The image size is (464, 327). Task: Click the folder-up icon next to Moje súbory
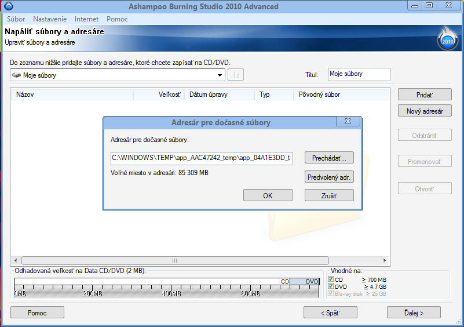click(236, 75)
